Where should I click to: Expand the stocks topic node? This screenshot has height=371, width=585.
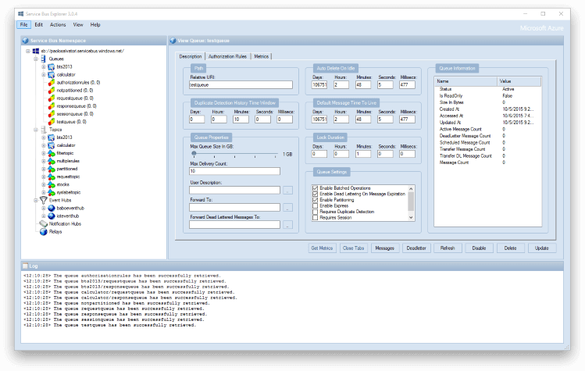pos(44,184)
